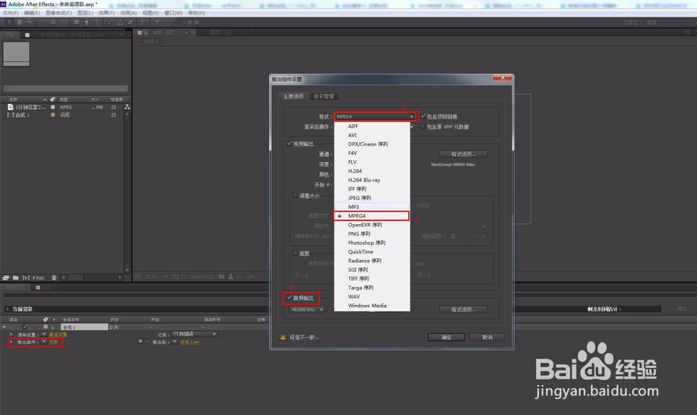Image resolution: width=697 pixels, height=415 pixels.
Task: Toggle the 调整大小 checkbox
Action: tap(295, 195)
